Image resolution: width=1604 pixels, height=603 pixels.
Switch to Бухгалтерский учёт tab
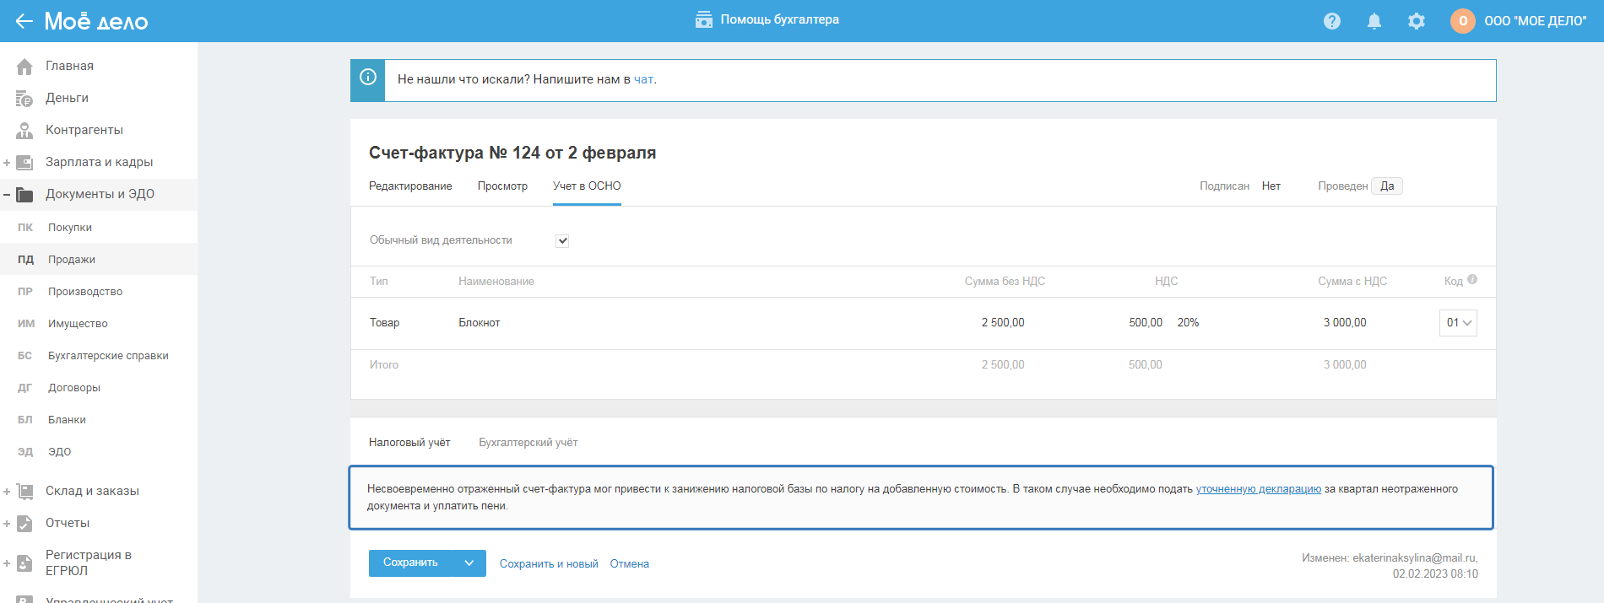528,443
